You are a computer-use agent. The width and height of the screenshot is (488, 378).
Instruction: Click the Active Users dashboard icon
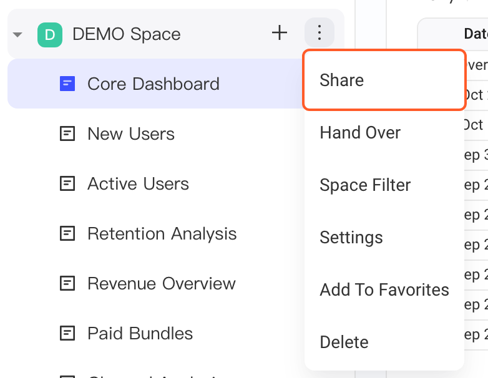67,183
